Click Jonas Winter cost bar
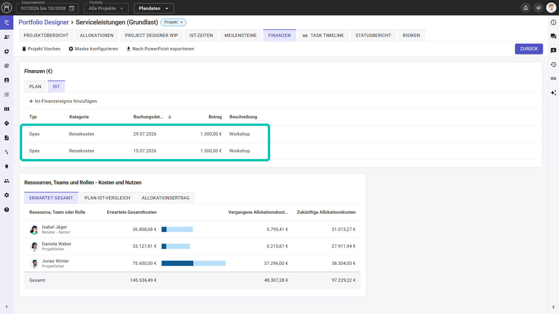This screenshot has height=314, width=559. [x=194, y=263]
